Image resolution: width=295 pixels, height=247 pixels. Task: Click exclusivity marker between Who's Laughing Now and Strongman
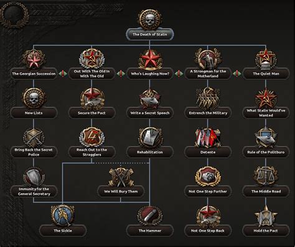pos(179,74)
